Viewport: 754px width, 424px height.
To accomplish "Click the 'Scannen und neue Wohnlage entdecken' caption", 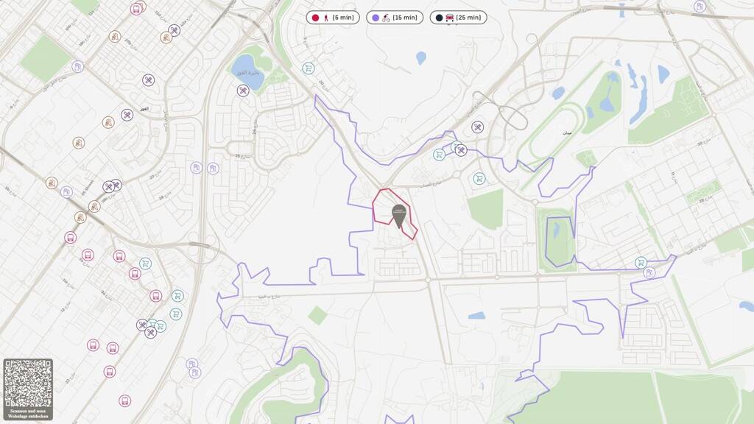I will point(28,414).
